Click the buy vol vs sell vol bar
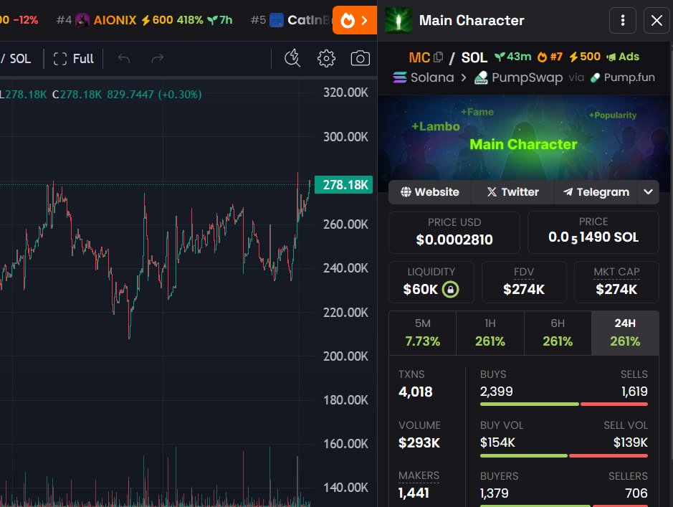 563,455
